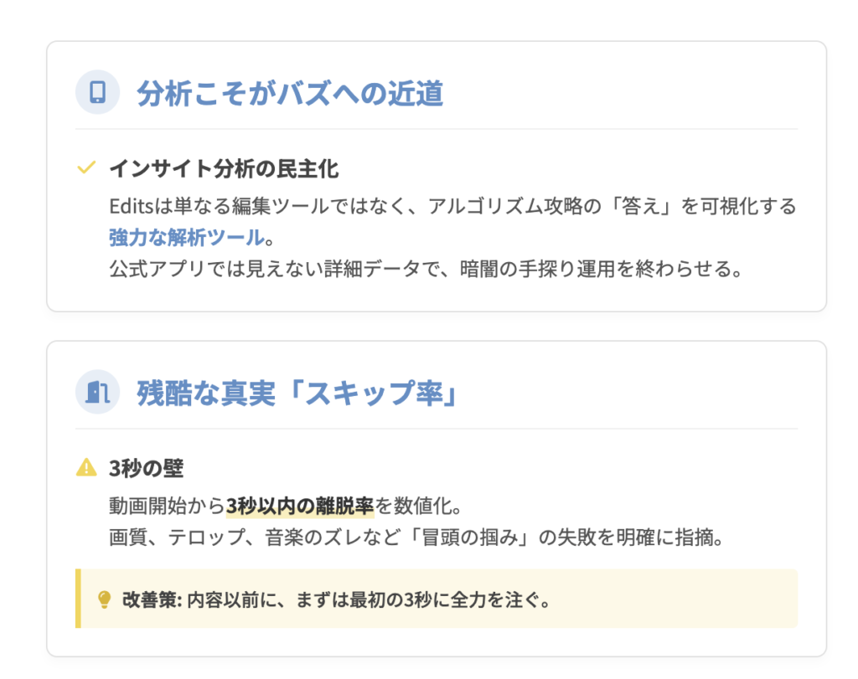Click the line starting with 公式アプリでは見えない
This screenshot has height=679, width=858.
click(x=426, y=270)
